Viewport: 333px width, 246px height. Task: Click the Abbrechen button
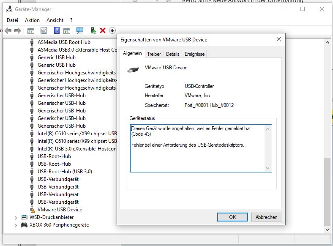point(267,217)
